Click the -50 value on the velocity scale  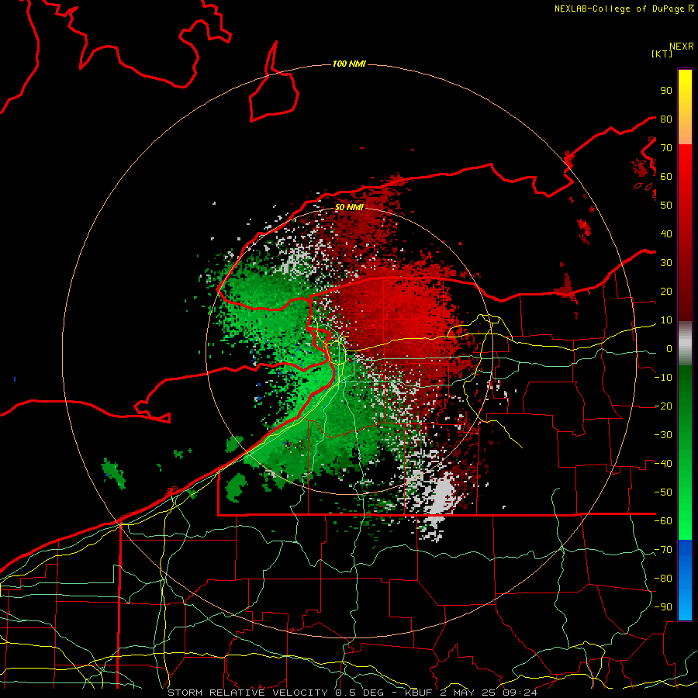tap(663, 492)
